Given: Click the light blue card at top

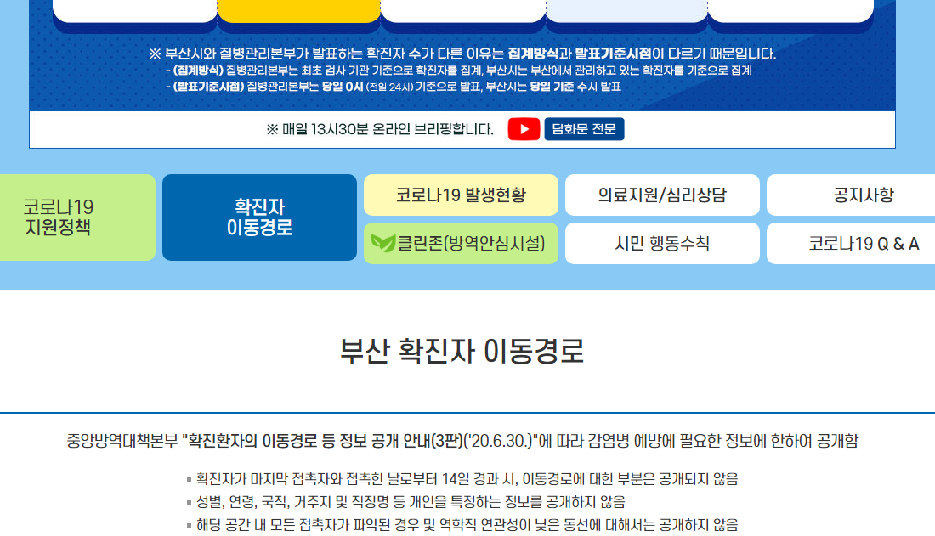Looking at the screenshot, I should coord(626,11).
